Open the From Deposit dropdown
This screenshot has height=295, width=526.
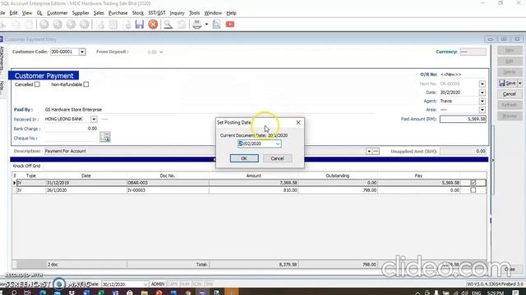click(x=161, y=52)
